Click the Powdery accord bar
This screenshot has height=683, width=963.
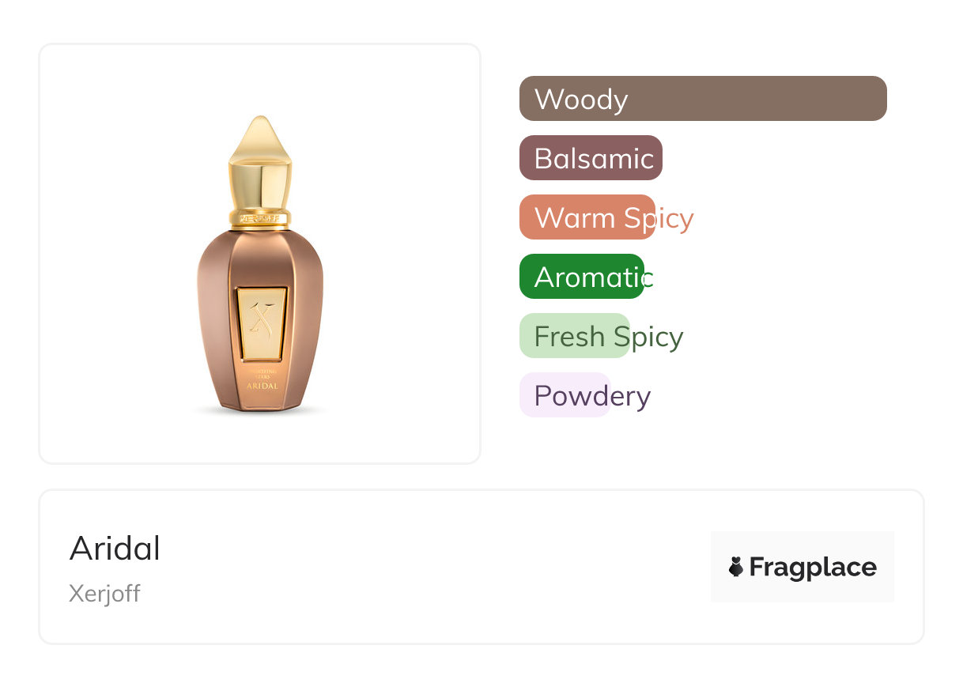[565, 395]
